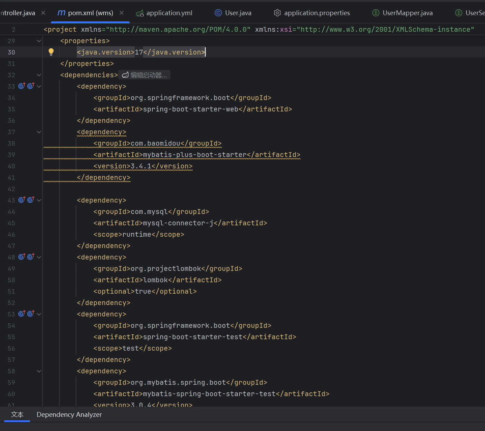The width and height of the screenshot is (485, 431).
Task: Collapse the dependency fold arrow at line 33
Action: pyautogui.click(x=39, y=86)
